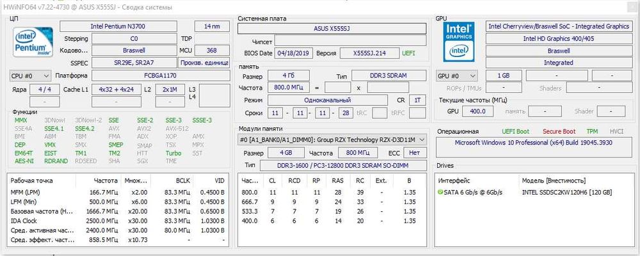Click the 800.0 МГц memory frequency field
This screenshot has width=640, height=256.
click(x=289, y=88)
